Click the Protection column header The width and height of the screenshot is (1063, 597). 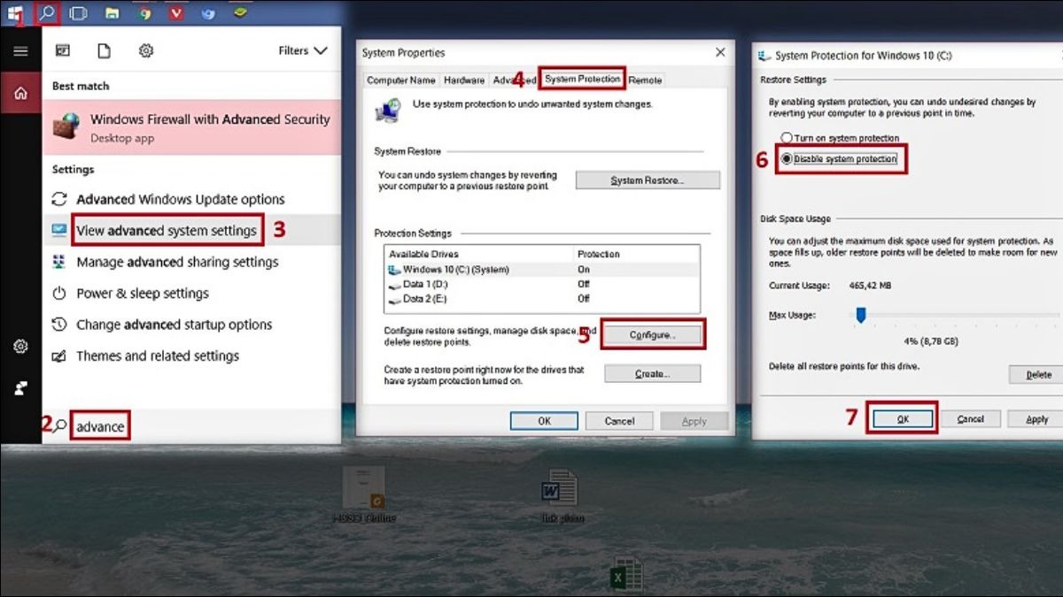[x=636, y=254]
